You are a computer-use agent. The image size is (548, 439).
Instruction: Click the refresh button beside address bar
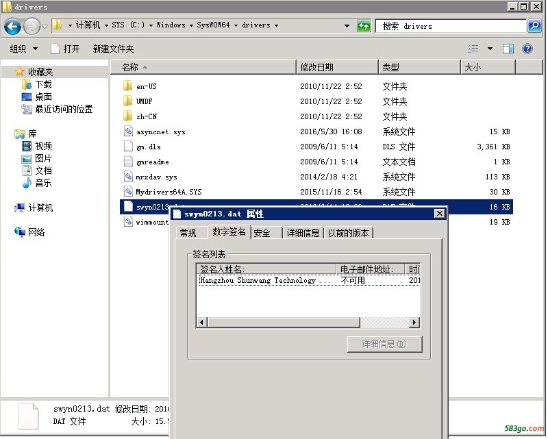(x=364, y=26)
